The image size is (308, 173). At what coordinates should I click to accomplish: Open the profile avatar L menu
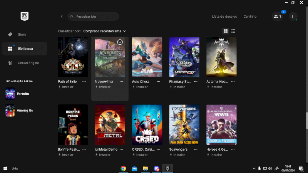tap(293, 17)
